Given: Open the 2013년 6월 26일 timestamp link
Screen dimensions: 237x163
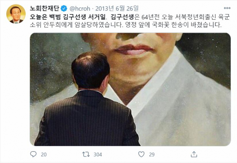Looking at the screenshot, I should [117, 9].
